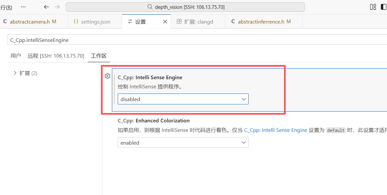Click the C file icon on abstractcamera.h tab

5,22
